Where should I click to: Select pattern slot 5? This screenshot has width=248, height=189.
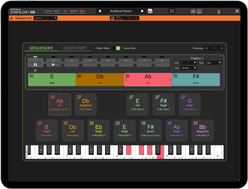(108, 62)
